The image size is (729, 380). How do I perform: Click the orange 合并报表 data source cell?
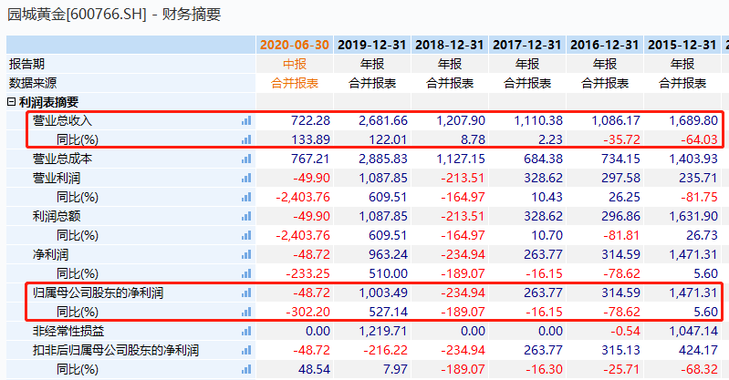pos(295,83)
